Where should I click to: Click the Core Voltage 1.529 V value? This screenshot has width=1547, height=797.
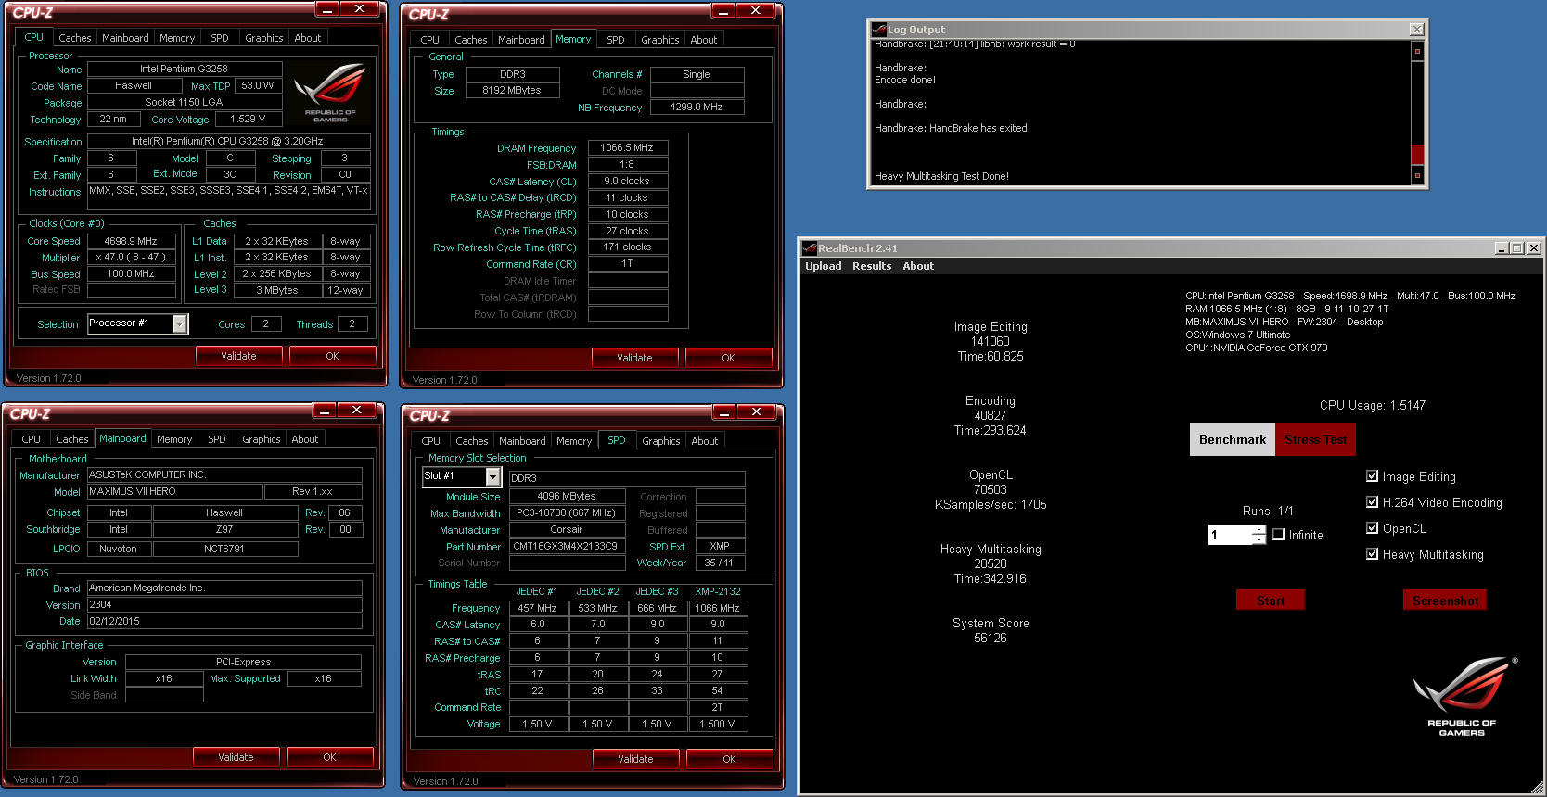[x=249, y=119]
